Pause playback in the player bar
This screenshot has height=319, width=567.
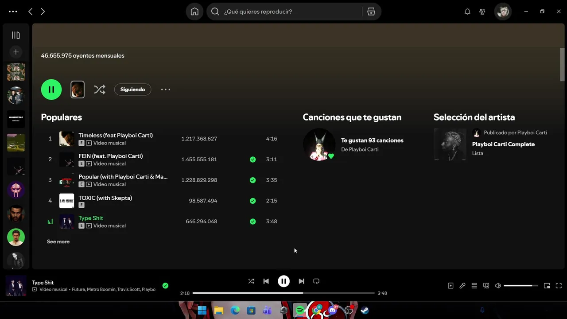283,281
